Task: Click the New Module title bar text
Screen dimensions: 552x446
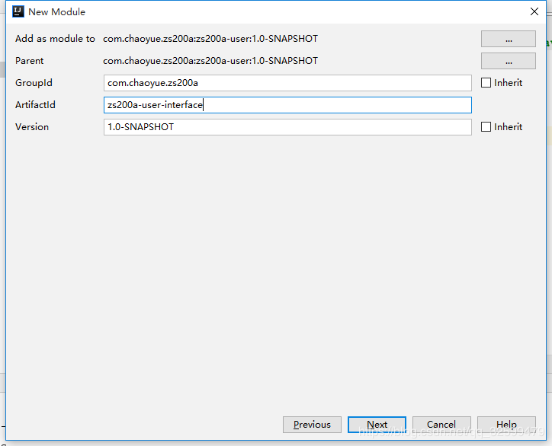Action: tap(57, 12)
